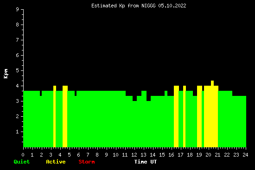Click the narrow yellow bar after hour 17
This screenshot has width=255, height=170.
coord(185,116)
